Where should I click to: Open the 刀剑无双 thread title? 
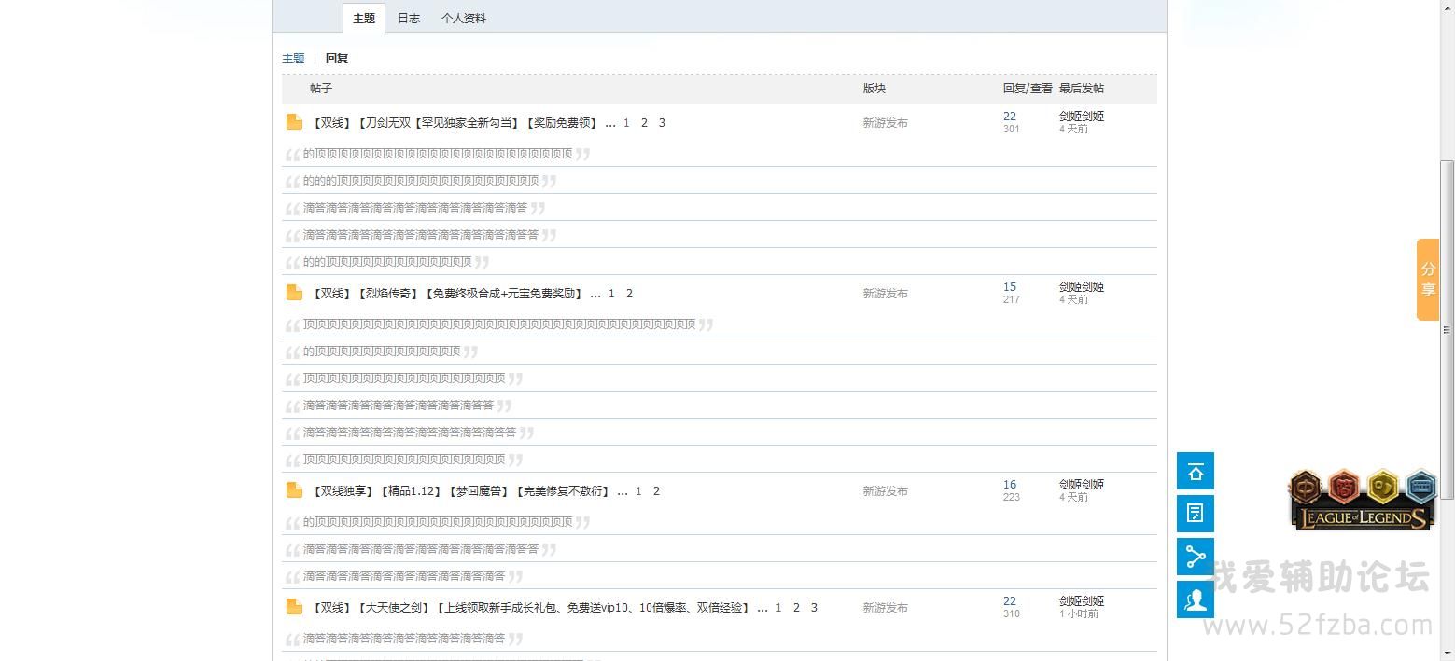point(455,123)
